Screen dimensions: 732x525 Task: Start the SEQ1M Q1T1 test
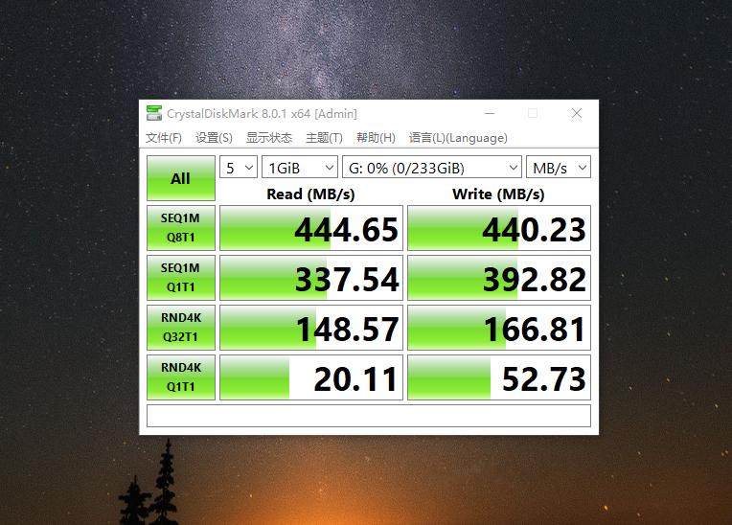(181, 278)
